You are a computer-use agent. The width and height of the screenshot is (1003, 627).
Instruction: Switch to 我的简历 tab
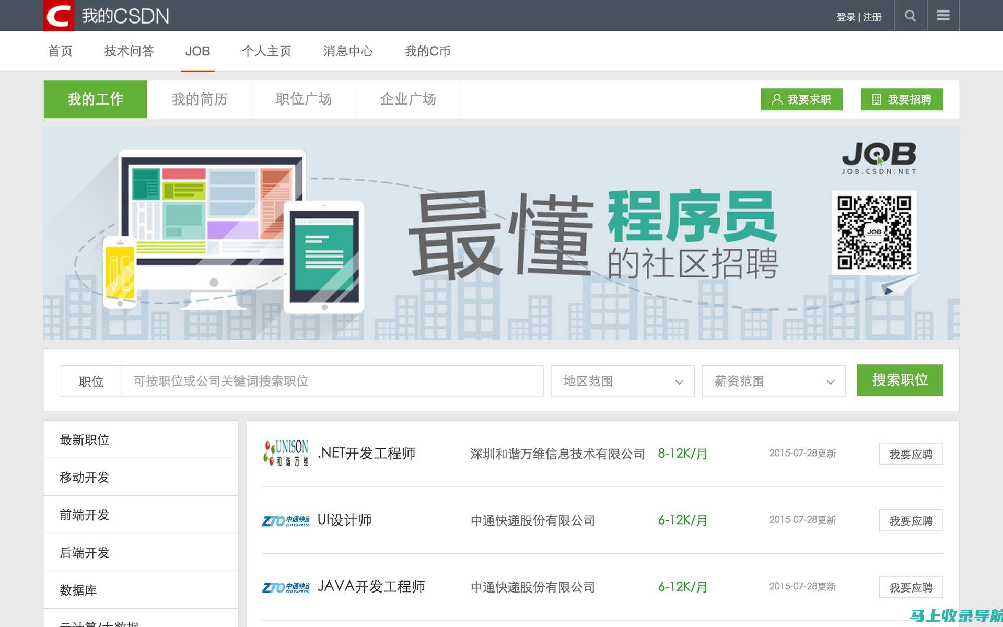pyautogui.click(x=200, y=99)
